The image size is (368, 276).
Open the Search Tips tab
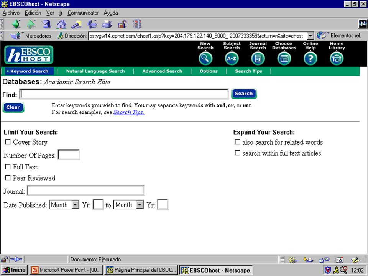tap(248, 71)
